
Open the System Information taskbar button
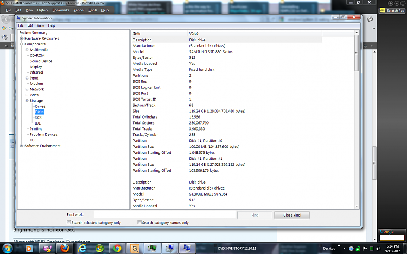coord(187,249)
